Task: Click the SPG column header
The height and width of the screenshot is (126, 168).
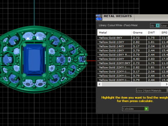Action: tap(164, 33)
